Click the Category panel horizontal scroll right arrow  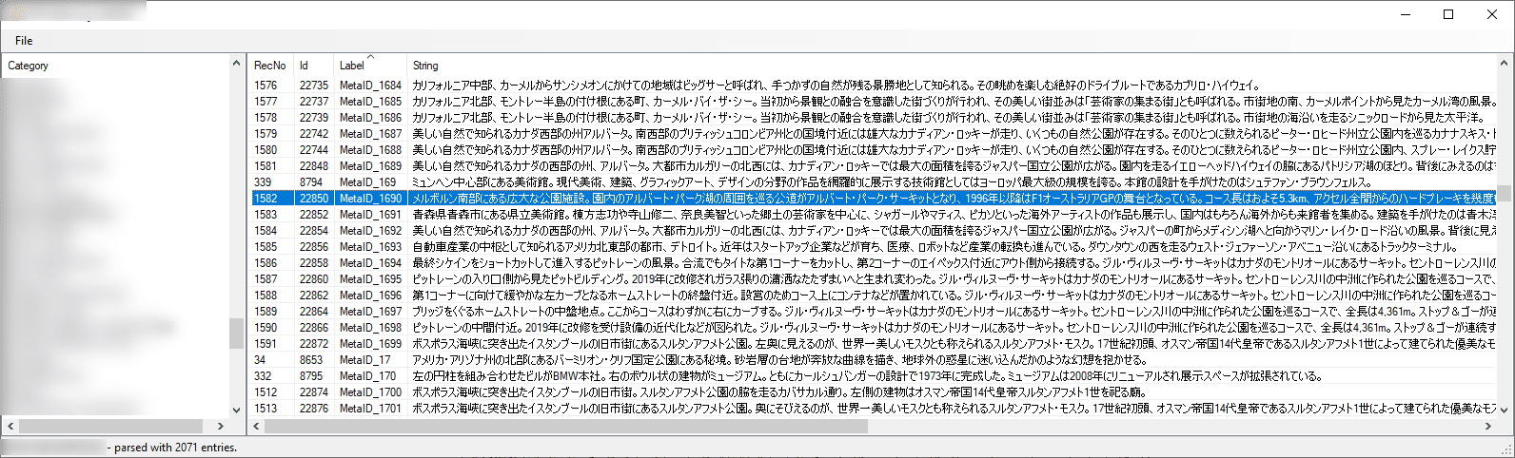click(221, 427)
